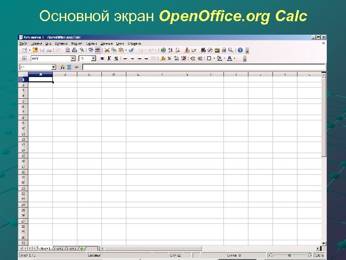Click the Show Draw Functions icon
Screen dimensions: 346x260
click(194, 50)
